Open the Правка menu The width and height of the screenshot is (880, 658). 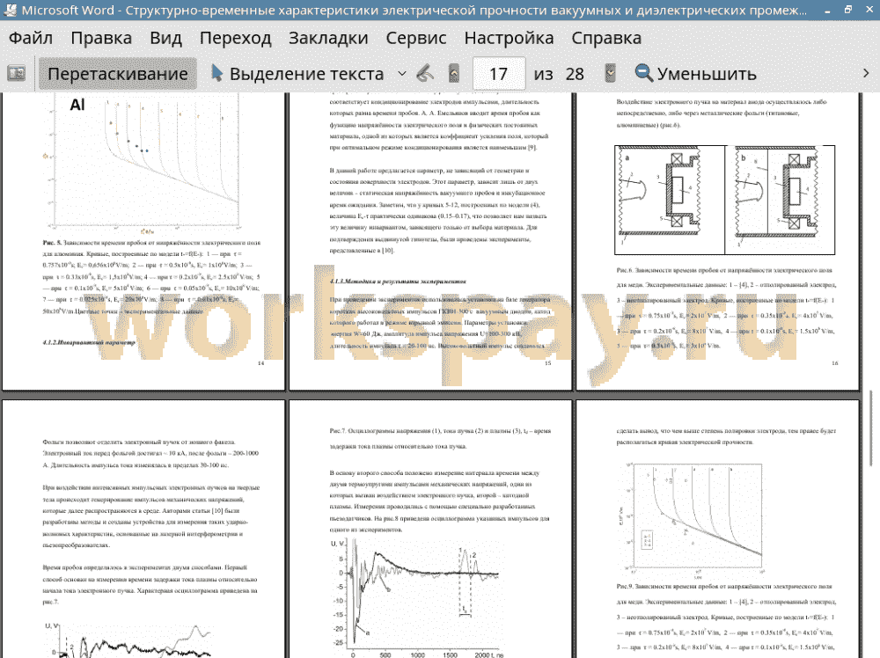point(101,38)
